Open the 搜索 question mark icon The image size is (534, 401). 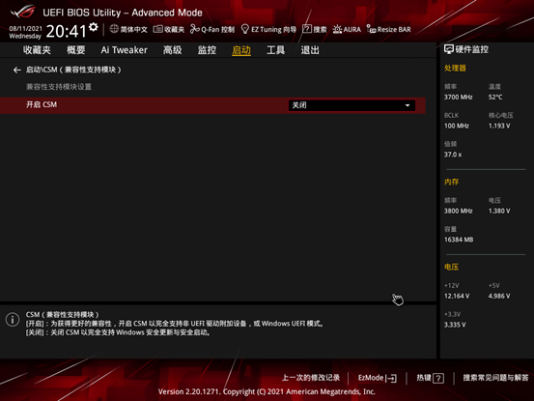[307, 29]
